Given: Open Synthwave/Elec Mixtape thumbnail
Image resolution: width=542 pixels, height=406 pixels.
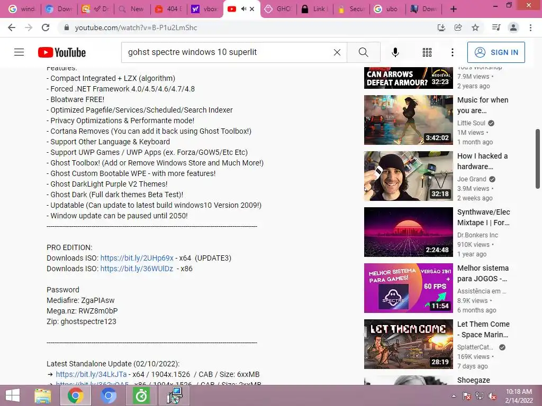Looking at the screenshot, I should (408, 232).
